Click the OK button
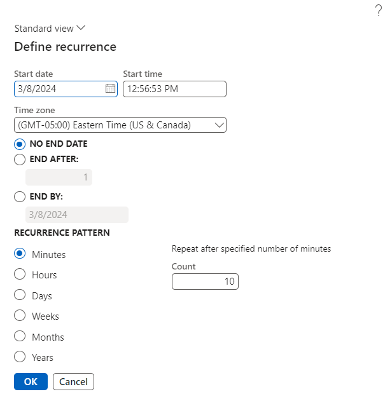Viewport: 385px width, 401px height. (31, 381)
